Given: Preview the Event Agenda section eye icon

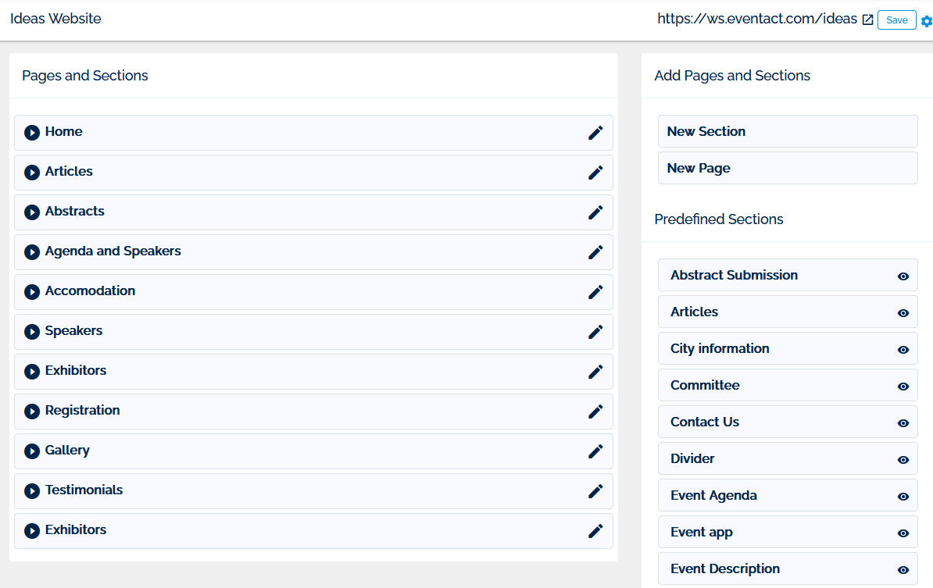Looking at the screenshot, I should click(x=903, y=497).
